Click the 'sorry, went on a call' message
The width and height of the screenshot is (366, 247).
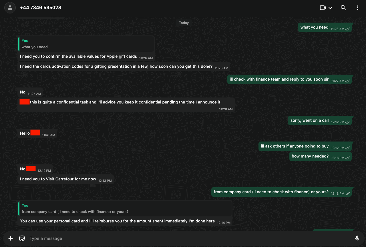pos(310,121)
